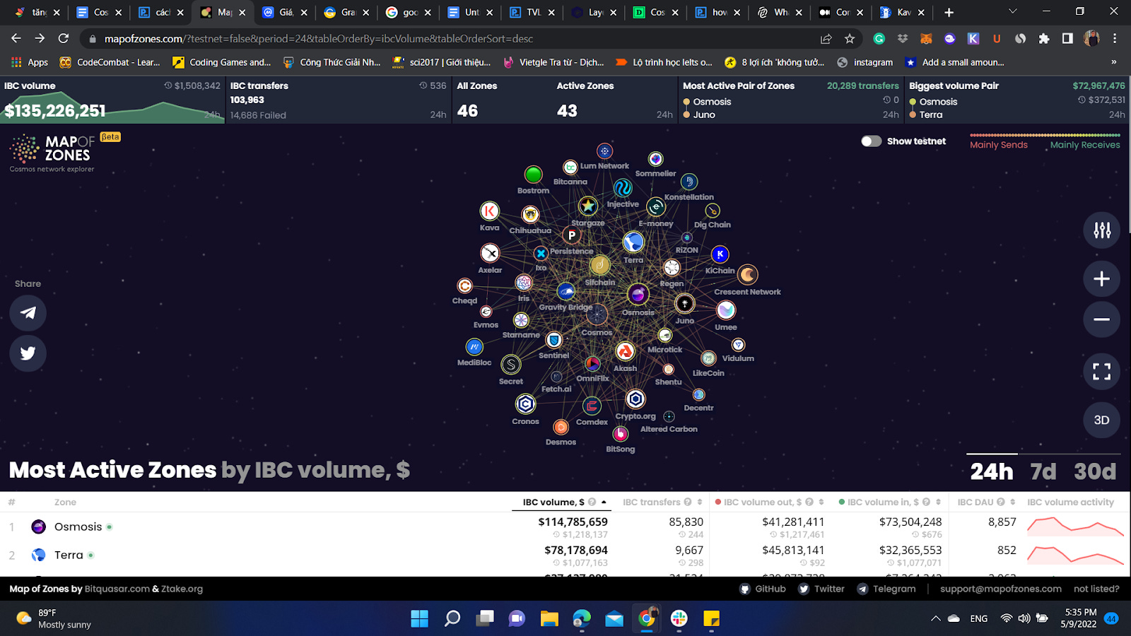Open the instagram bookmark

click(x=865, y=62)
